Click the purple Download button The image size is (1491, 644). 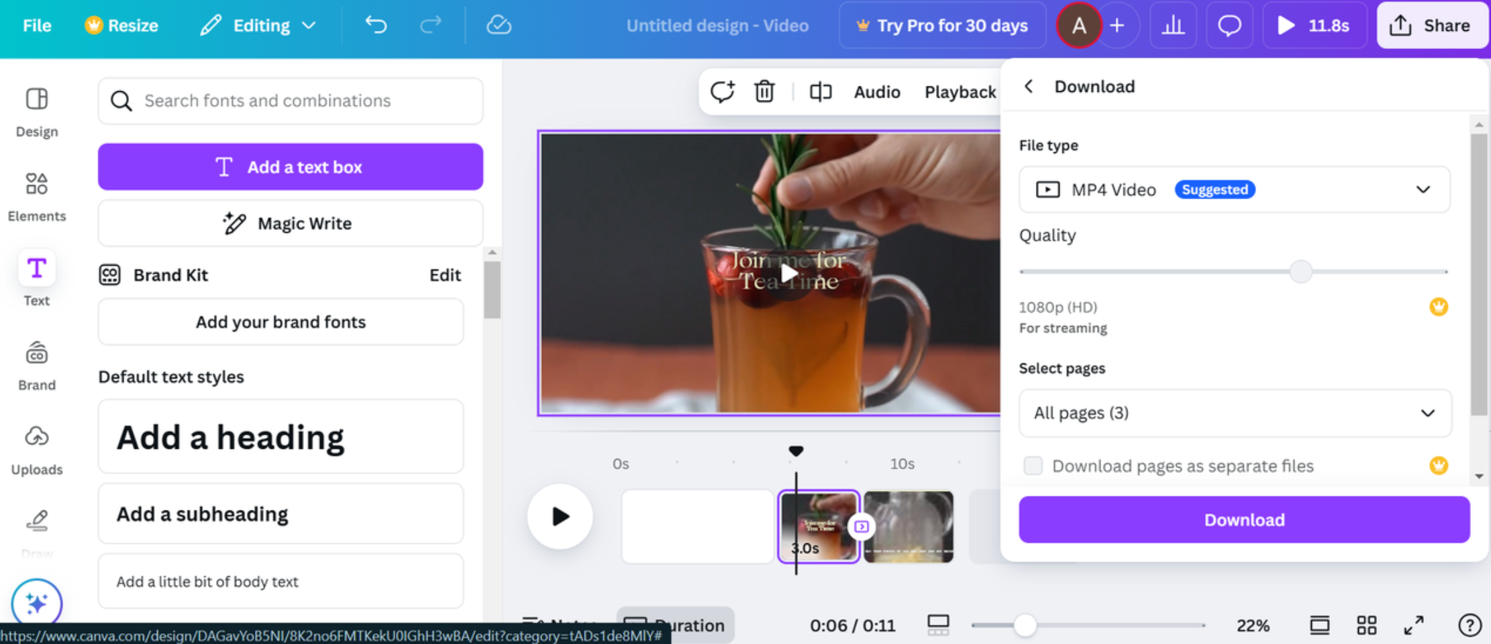pyautogui.click(x=1243, y=519)
